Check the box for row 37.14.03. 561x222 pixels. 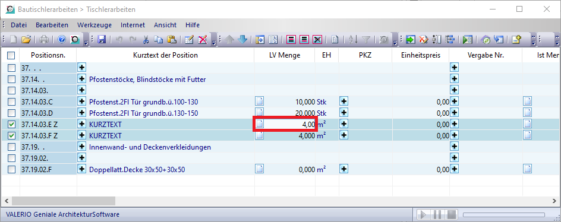click(12, 90)
